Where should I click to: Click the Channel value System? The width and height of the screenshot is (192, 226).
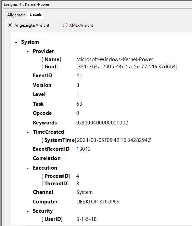coord(85,192)
